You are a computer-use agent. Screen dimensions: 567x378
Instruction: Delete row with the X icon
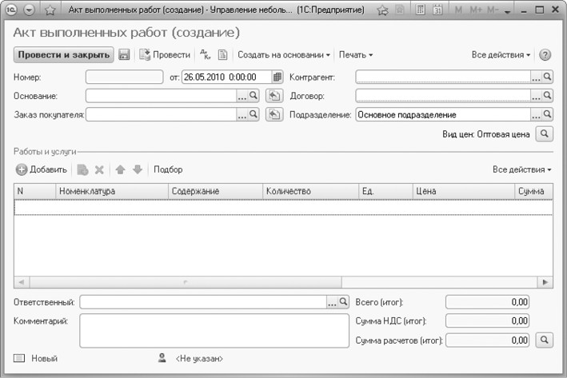(x=100, y=169)
